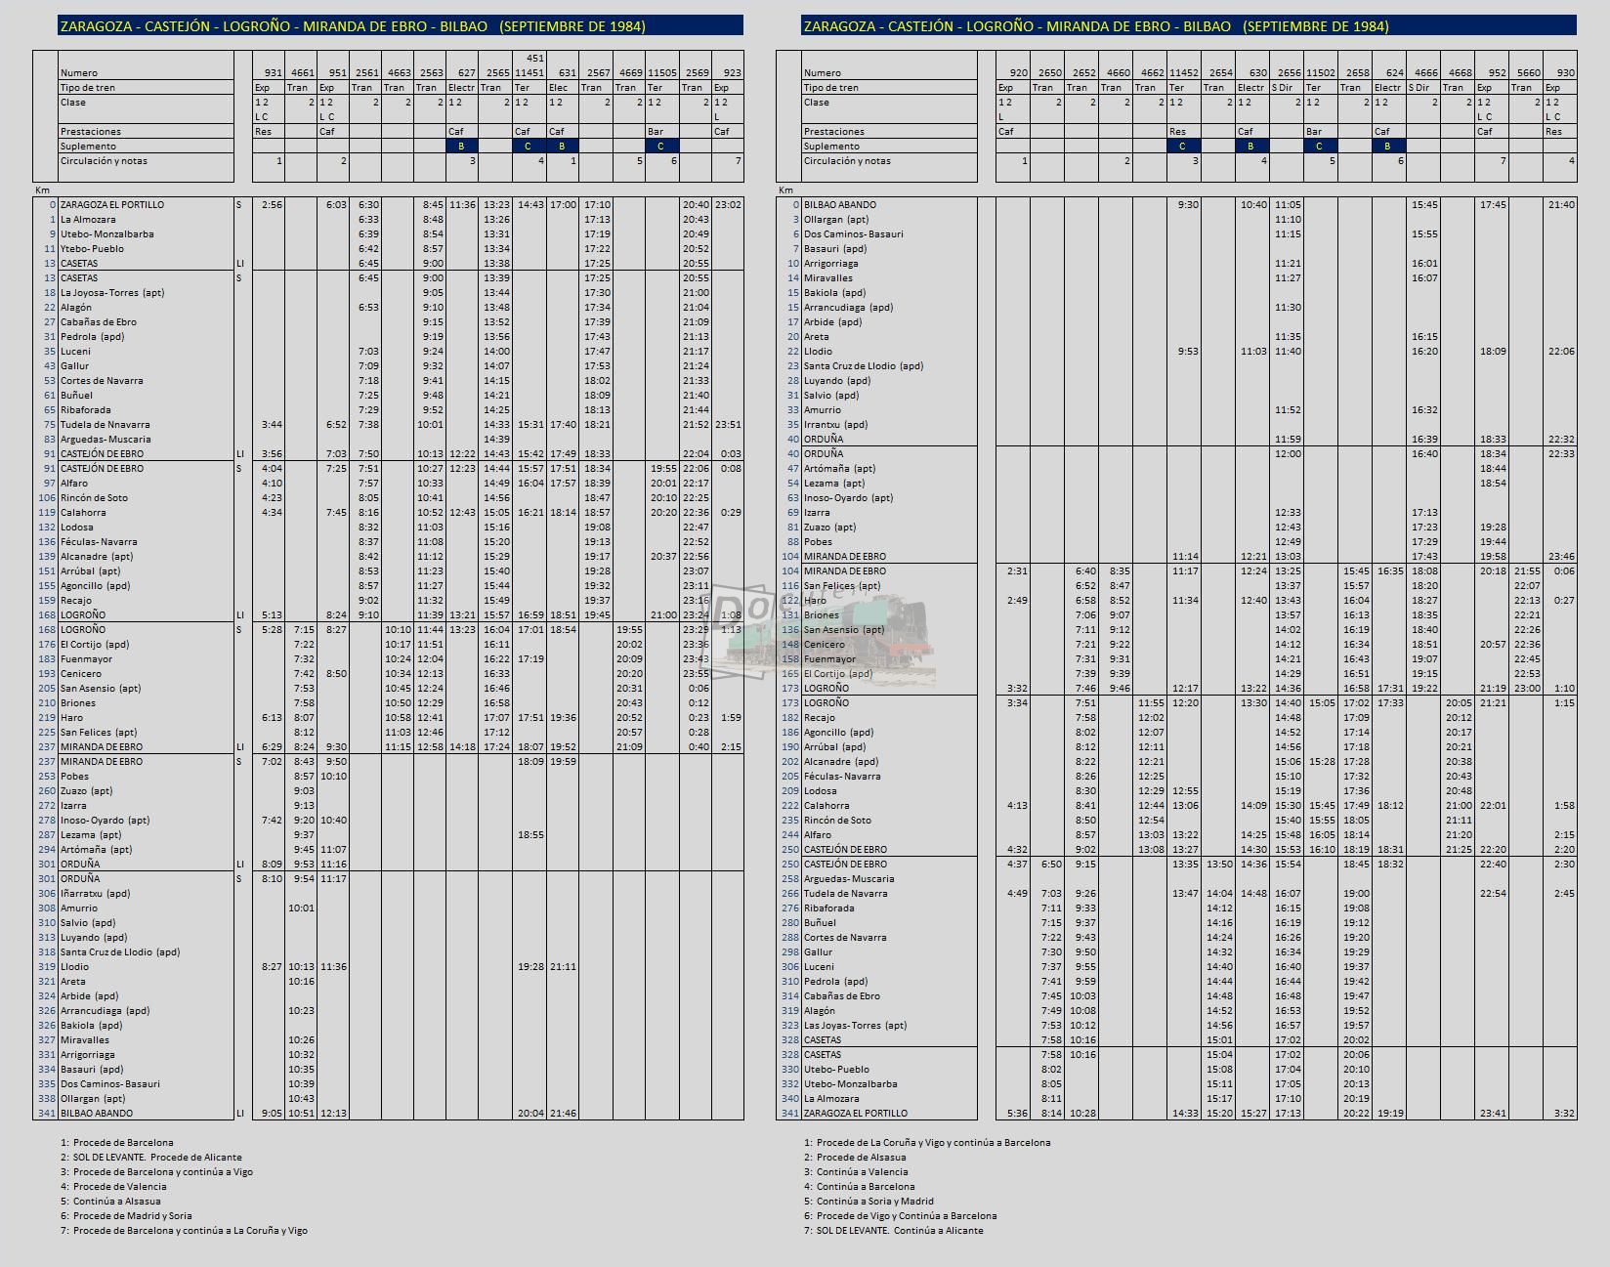Click train number 920 column header
The width and height of the screenshot is (1610, 1267).
[x=1018, y=73]
